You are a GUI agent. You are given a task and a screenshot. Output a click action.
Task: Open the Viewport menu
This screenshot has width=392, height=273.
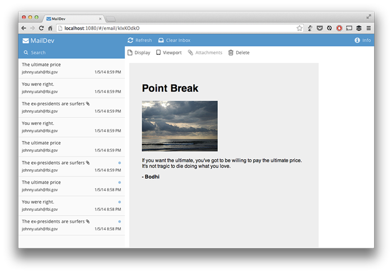pos(169,53)
